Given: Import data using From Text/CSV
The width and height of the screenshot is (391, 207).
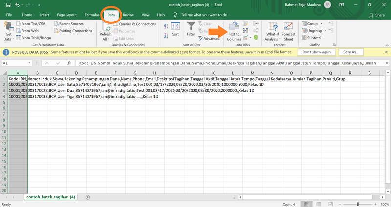Looking at the screenshot, I should click(x=31, y=24).
